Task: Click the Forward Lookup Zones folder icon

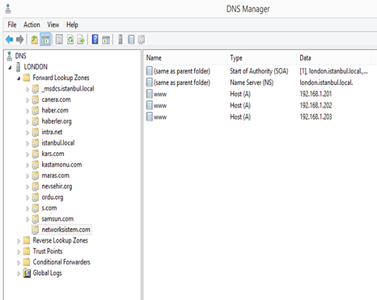Action: (27, 78)
